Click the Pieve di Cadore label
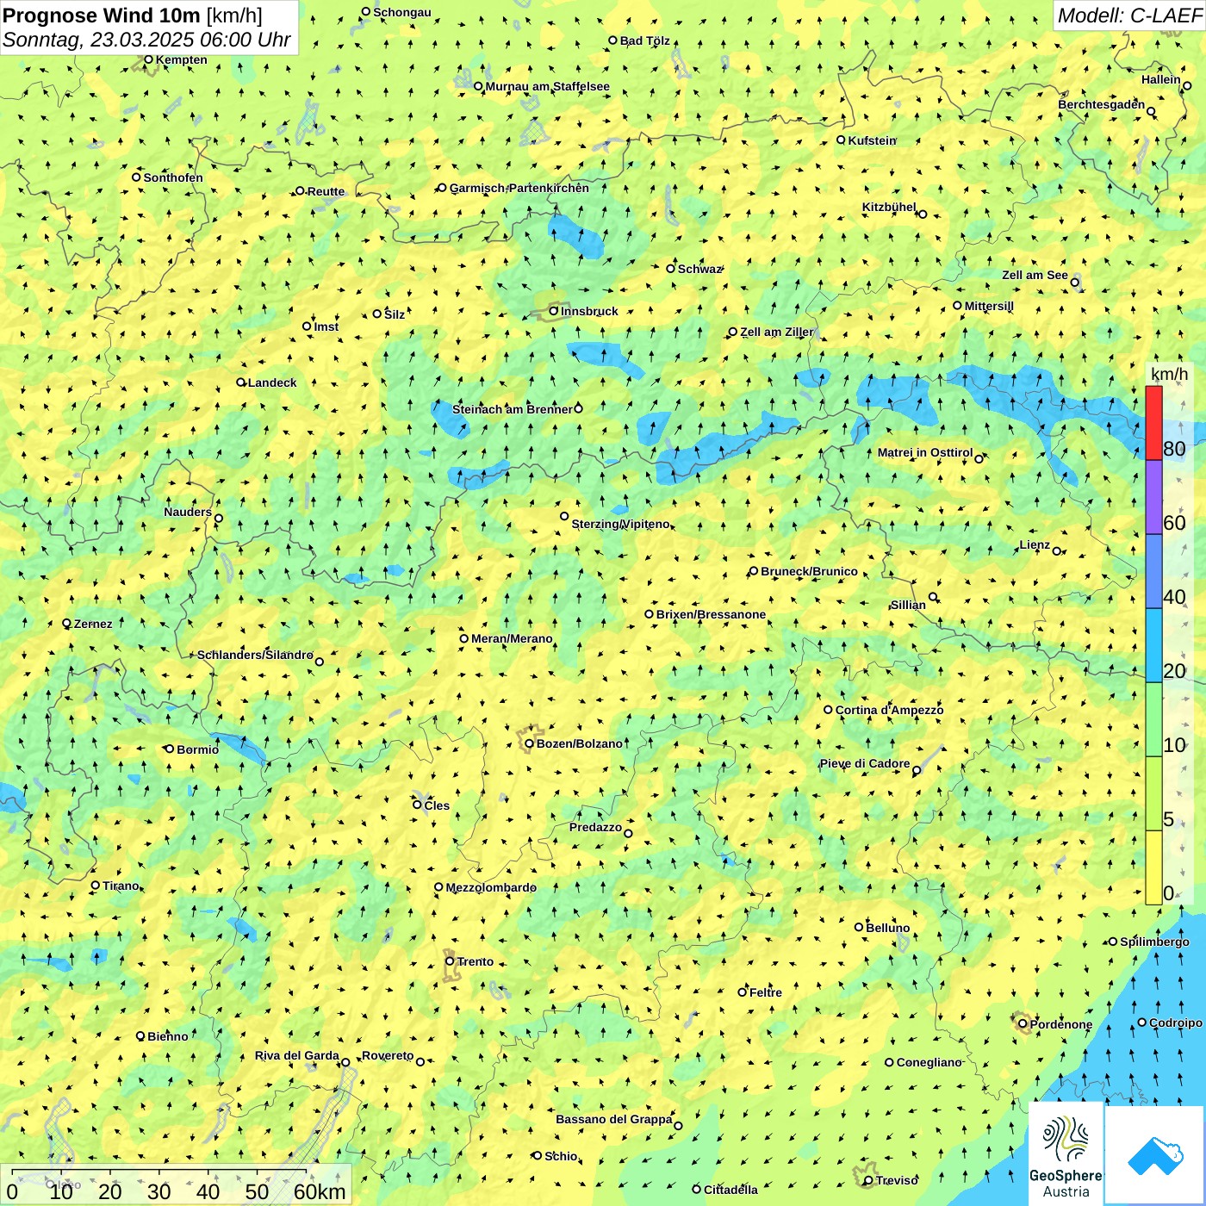The image size is (1206, 1206). point(865,763)
